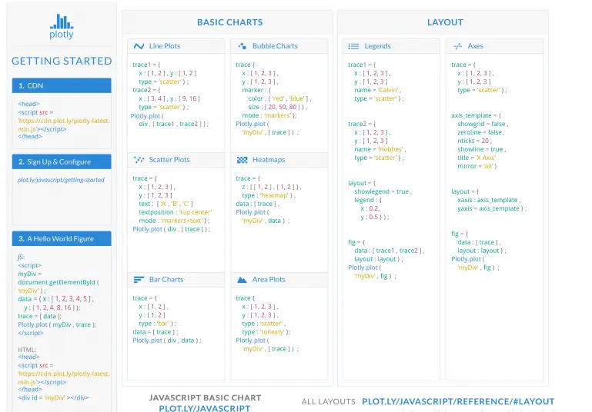Click the line 'showgrid = false'

(x=483, y=124)
